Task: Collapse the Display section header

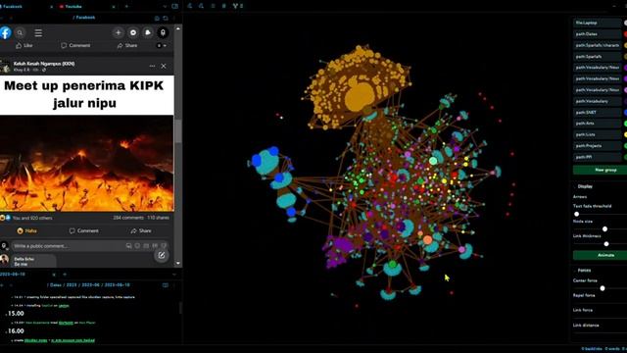Action: click(x=585, y=186)
